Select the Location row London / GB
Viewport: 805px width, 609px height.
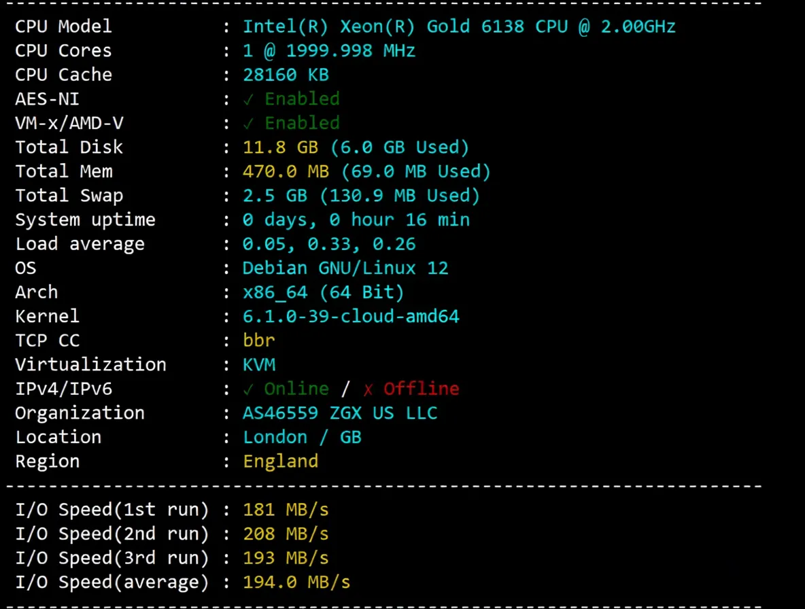coord(303,436)
